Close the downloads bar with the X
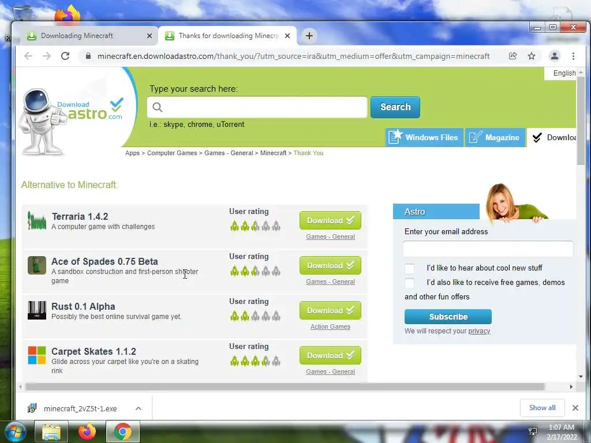The image size is (591, 443). [x=575, y=408]
